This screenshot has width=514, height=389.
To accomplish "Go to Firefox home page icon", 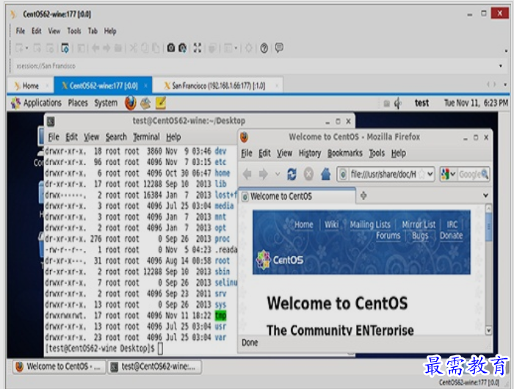I will [x=325, y=174].
